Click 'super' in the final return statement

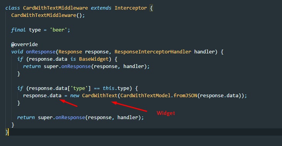click(45, 118)
